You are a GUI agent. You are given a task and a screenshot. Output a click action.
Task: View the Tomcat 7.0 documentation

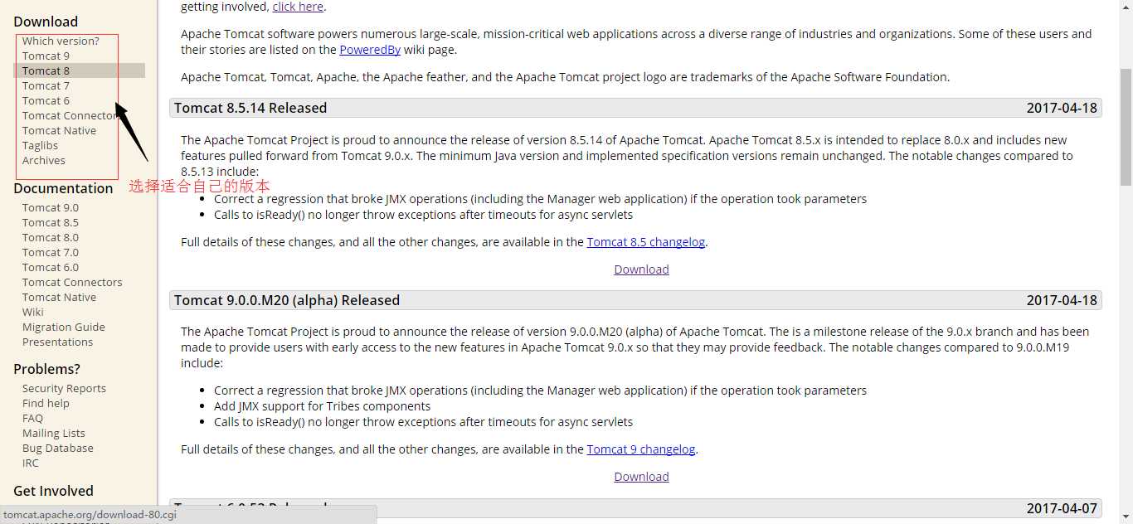pos(50,252)
